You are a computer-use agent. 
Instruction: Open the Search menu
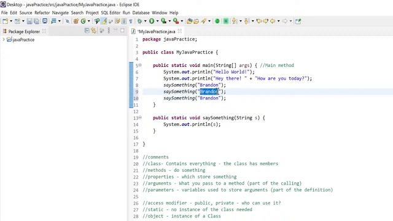click(x=77, y=12)
